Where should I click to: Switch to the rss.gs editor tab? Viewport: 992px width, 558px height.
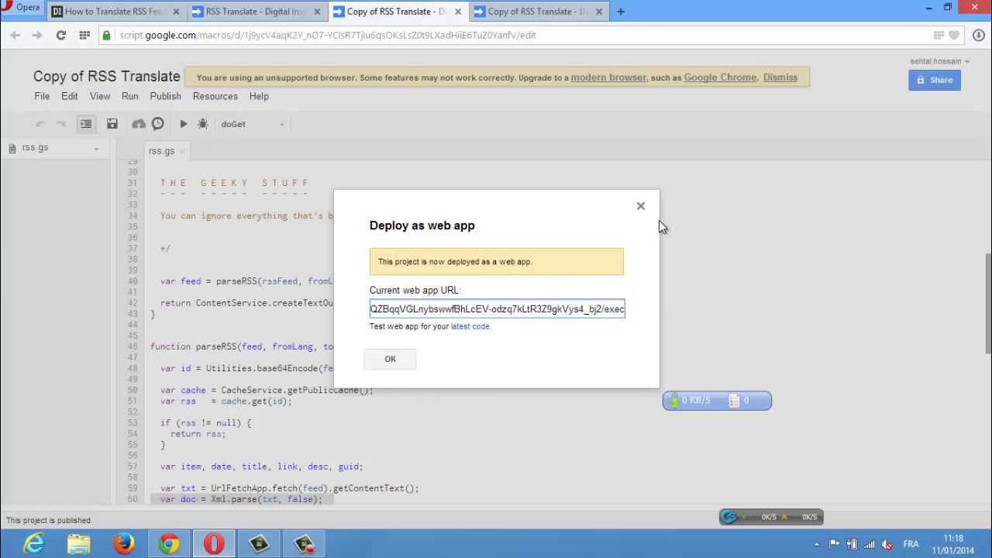[x=161, y=151]
